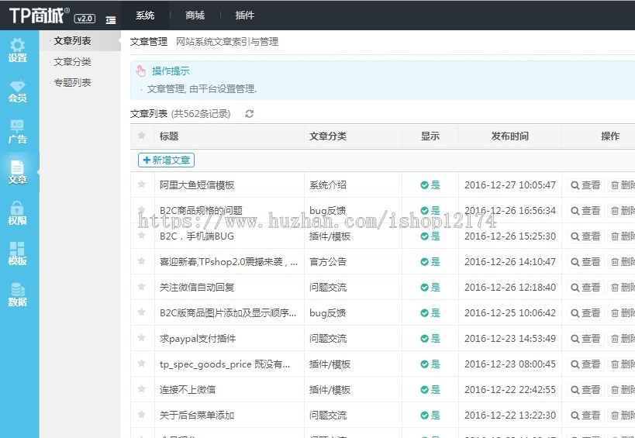Viewport: 635px width, 438px height.
Task: Click the 文章分类 column header
Action: (328, 136)
